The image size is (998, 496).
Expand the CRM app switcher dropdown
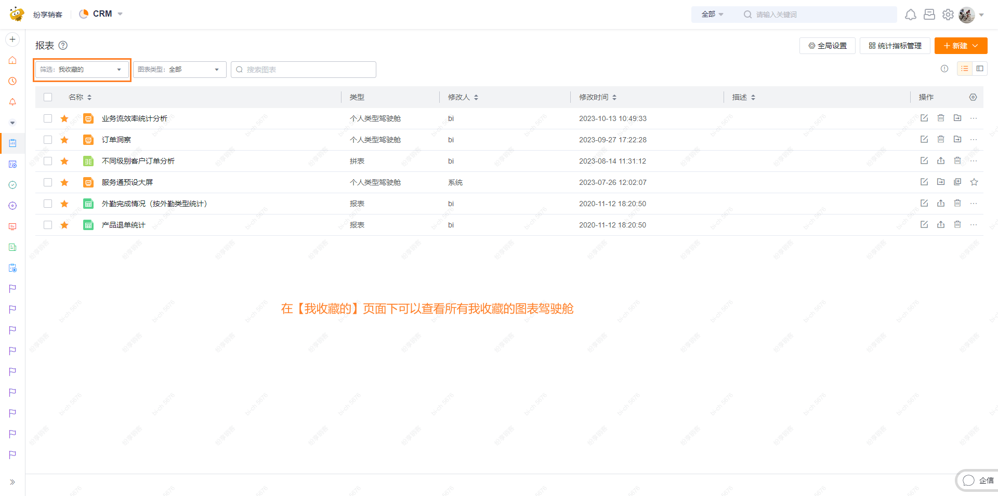coord(120,14)
